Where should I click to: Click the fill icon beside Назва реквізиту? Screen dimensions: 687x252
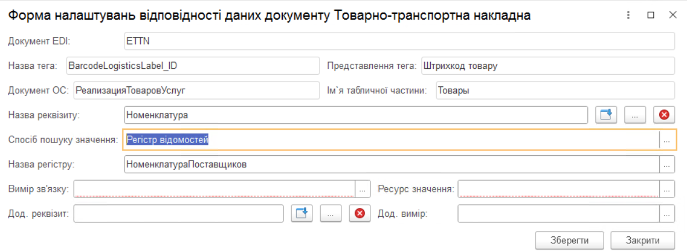pos(606,115)
